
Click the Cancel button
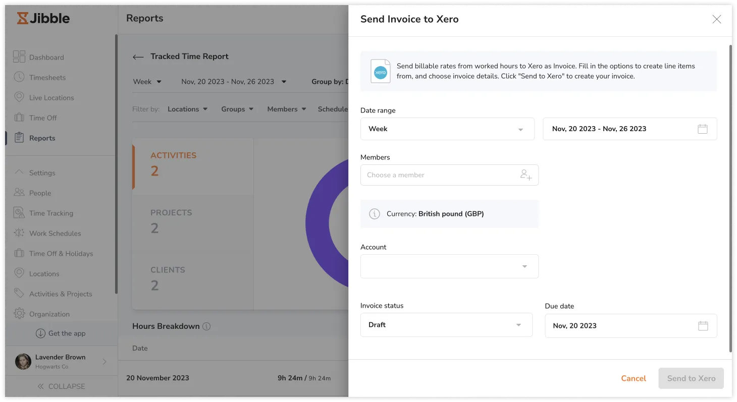633,378
